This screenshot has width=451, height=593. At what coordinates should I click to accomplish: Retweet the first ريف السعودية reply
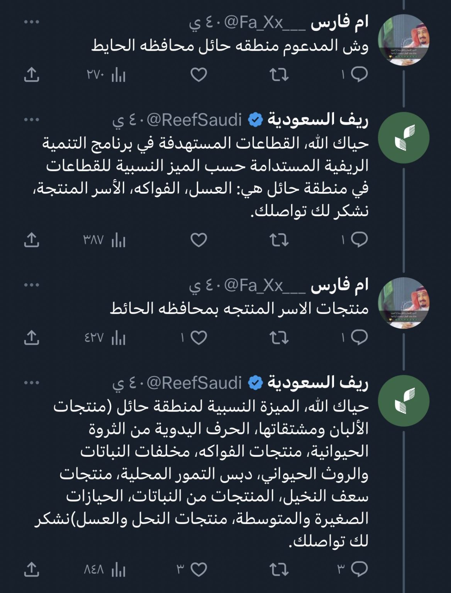coord(279,240)
